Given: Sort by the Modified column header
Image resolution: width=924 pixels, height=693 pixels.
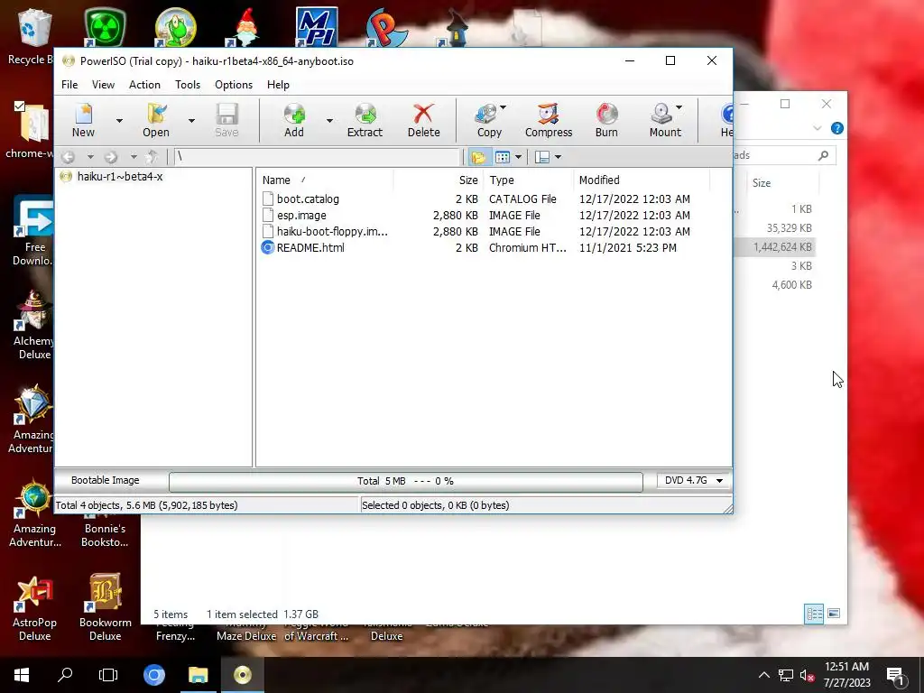Looking at the screenshot, I should [x=642, y=180].
